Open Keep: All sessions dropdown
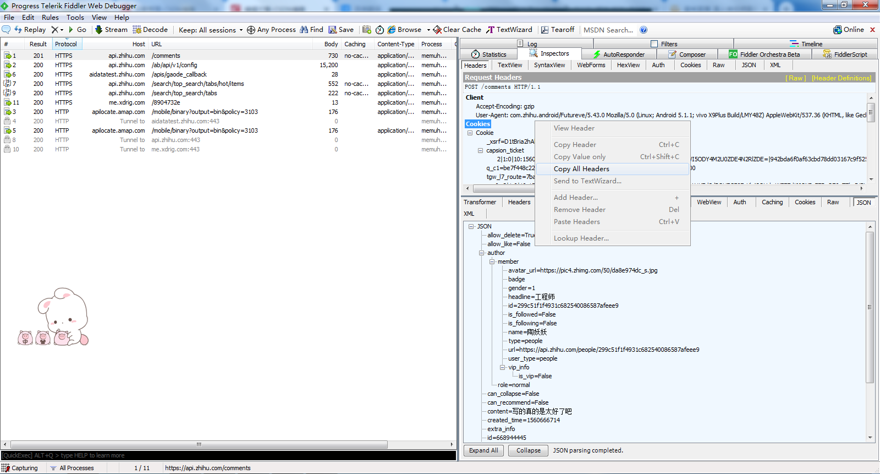Viewport: 880px width, 474px height. coord(211,30)
